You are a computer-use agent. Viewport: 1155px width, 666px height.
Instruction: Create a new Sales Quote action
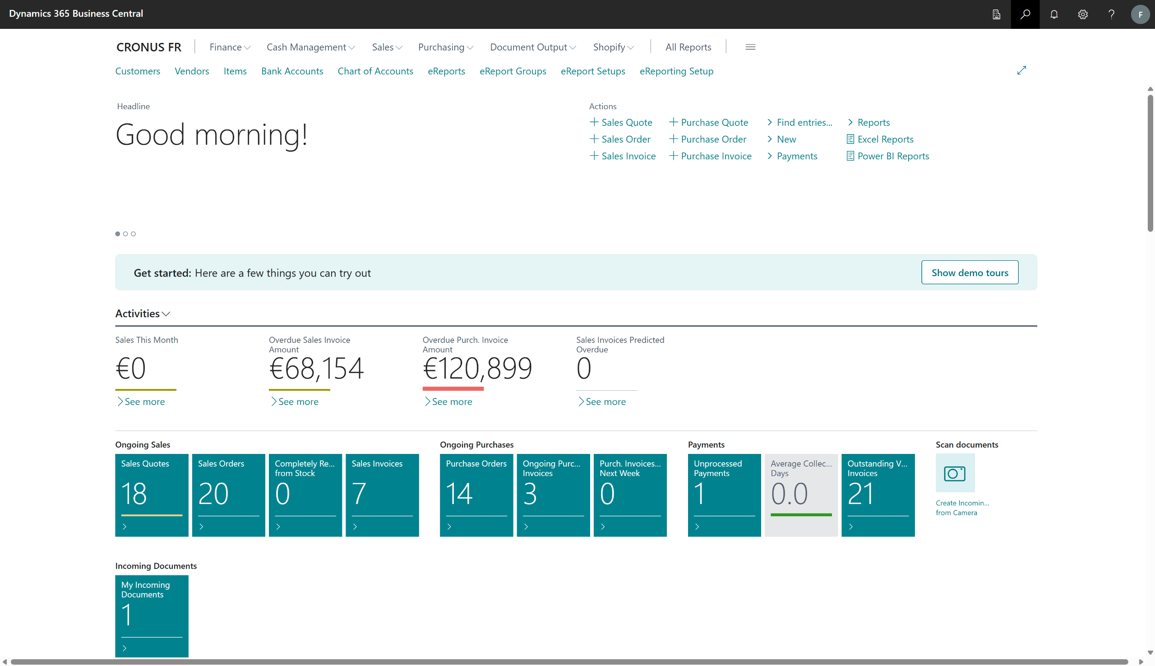pyautogui.click(x=620, y=122)
